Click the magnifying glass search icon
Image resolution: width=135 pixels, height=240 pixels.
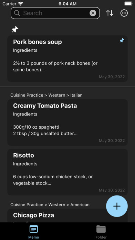17,13
